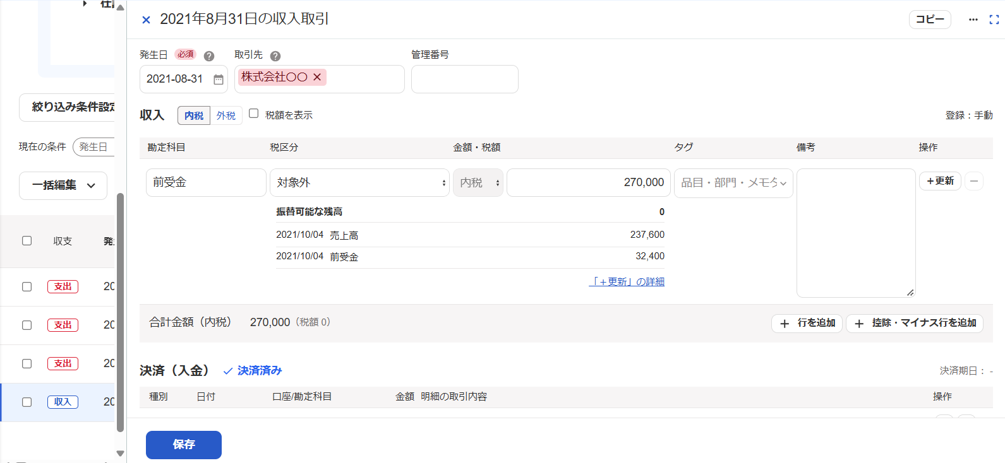
Task: Click the ＋更新 button
Action: [940, 181]
